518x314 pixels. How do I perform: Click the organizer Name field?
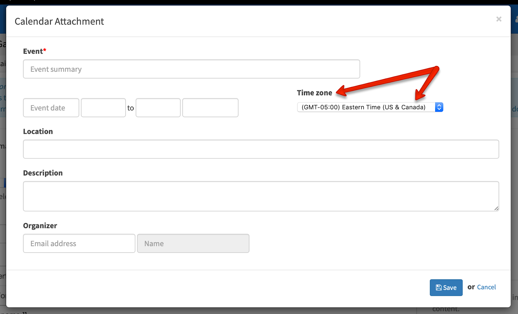(x=193, y=244)
